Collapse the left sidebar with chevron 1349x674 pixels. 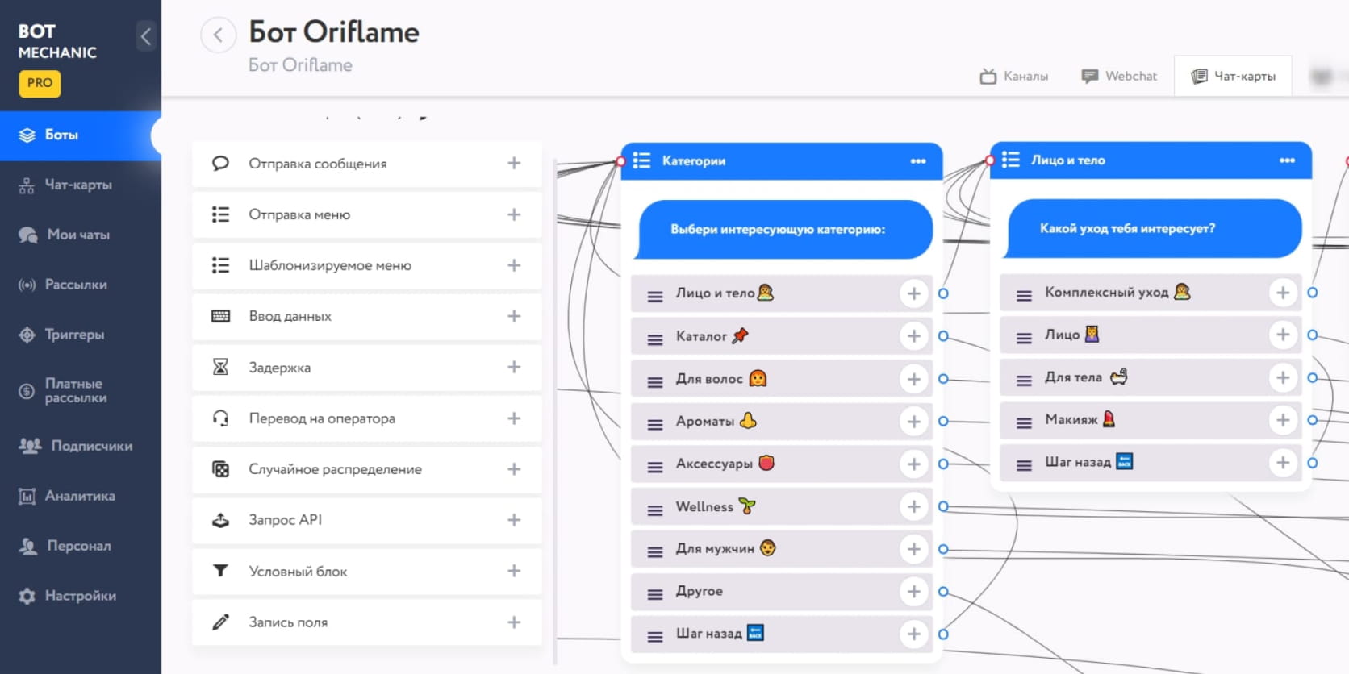click(x=146, y=36)
